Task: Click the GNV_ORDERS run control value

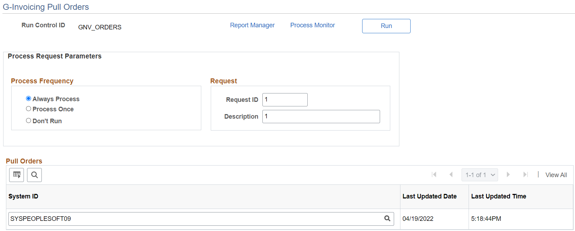Action: point(100,27)
